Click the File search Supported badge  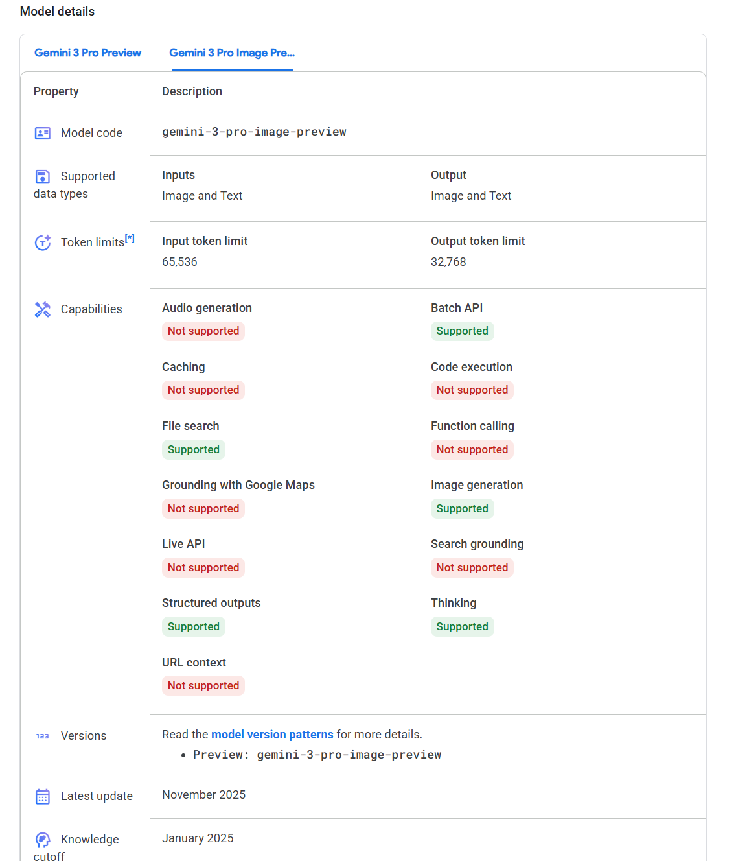pos(194,449)
